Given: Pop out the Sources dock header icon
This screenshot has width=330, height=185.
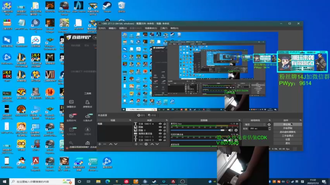Looking at the screenshot, I should (x=167, y=120).
